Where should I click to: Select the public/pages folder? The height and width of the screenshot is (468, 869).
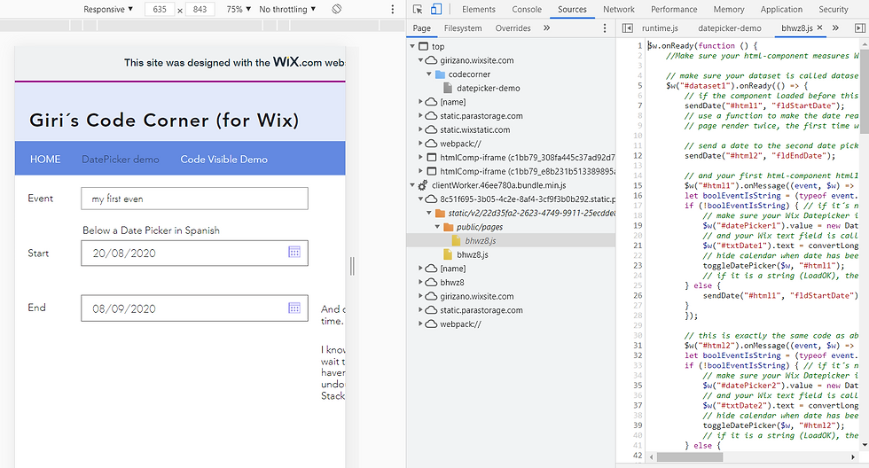(x=449, y=227)
